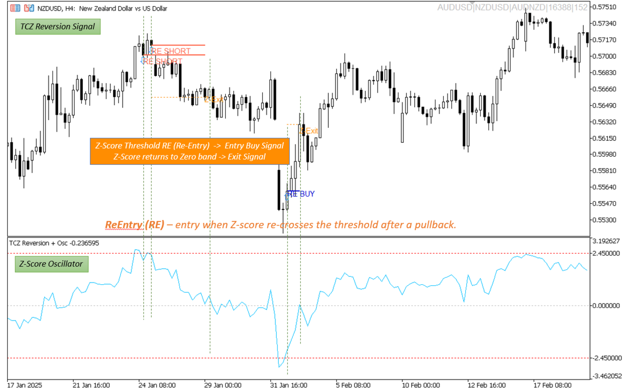Screen dimensions: 627x392
Task: Click the 0.55300 price axis label
Action: click(x=604, y=220)
